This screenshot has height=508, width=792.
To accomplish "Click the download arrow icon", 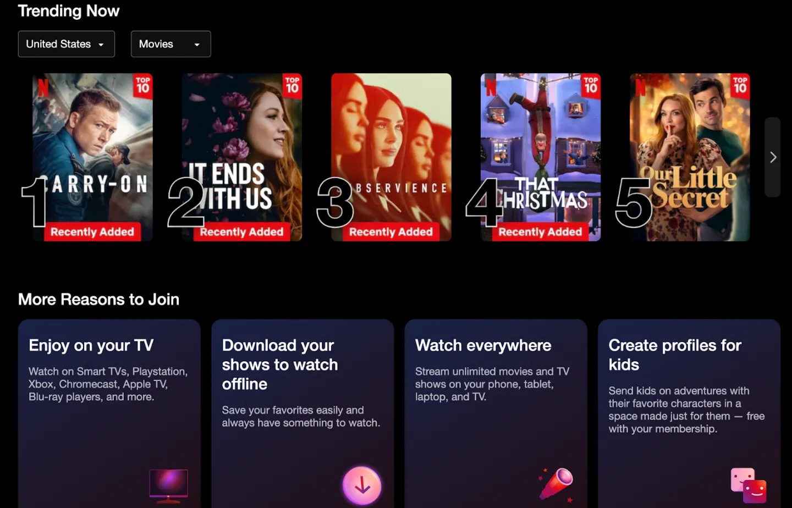I will tap(362, 485).
